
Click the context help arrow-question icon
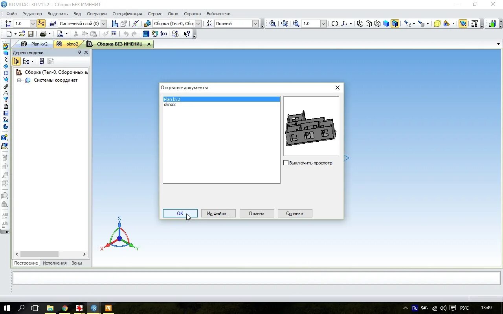[187, 34]
